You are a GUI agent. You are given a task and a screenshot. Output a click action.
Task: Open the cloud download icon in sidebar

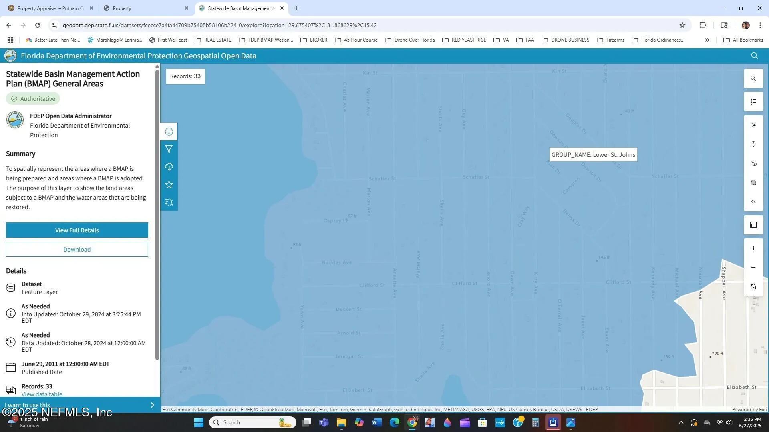click(169, 167)
